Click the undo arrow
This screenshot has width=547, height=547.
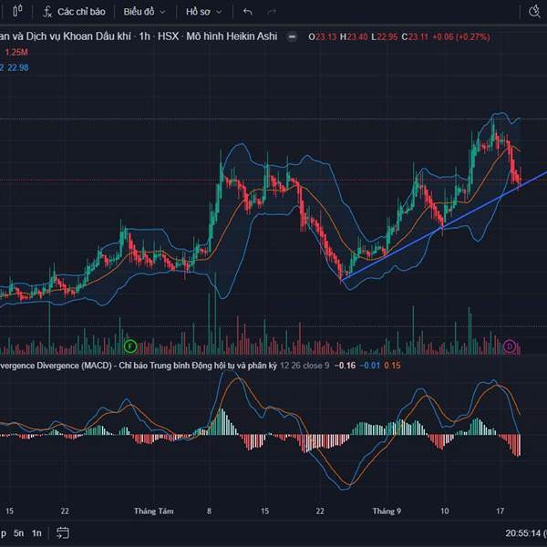(x=248, y=12)
